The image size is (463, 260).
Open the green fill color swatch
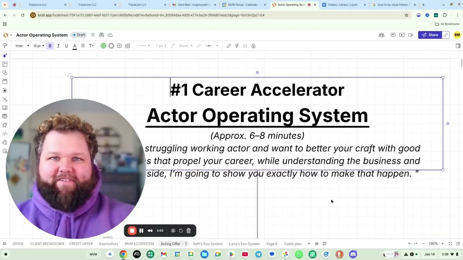103,46
